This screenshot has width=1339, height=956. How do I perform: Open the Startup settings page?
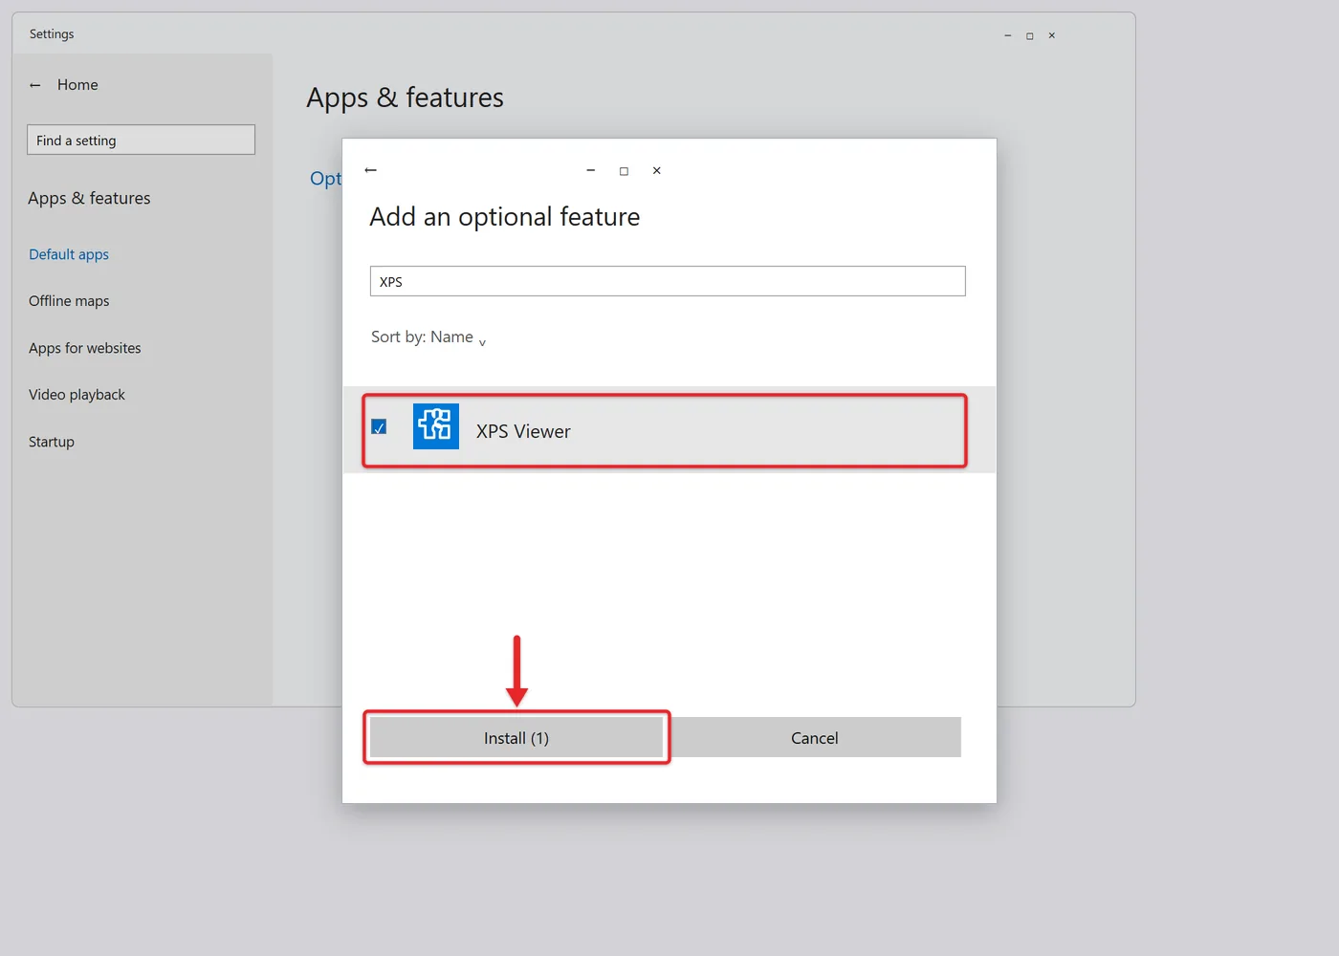52,442
